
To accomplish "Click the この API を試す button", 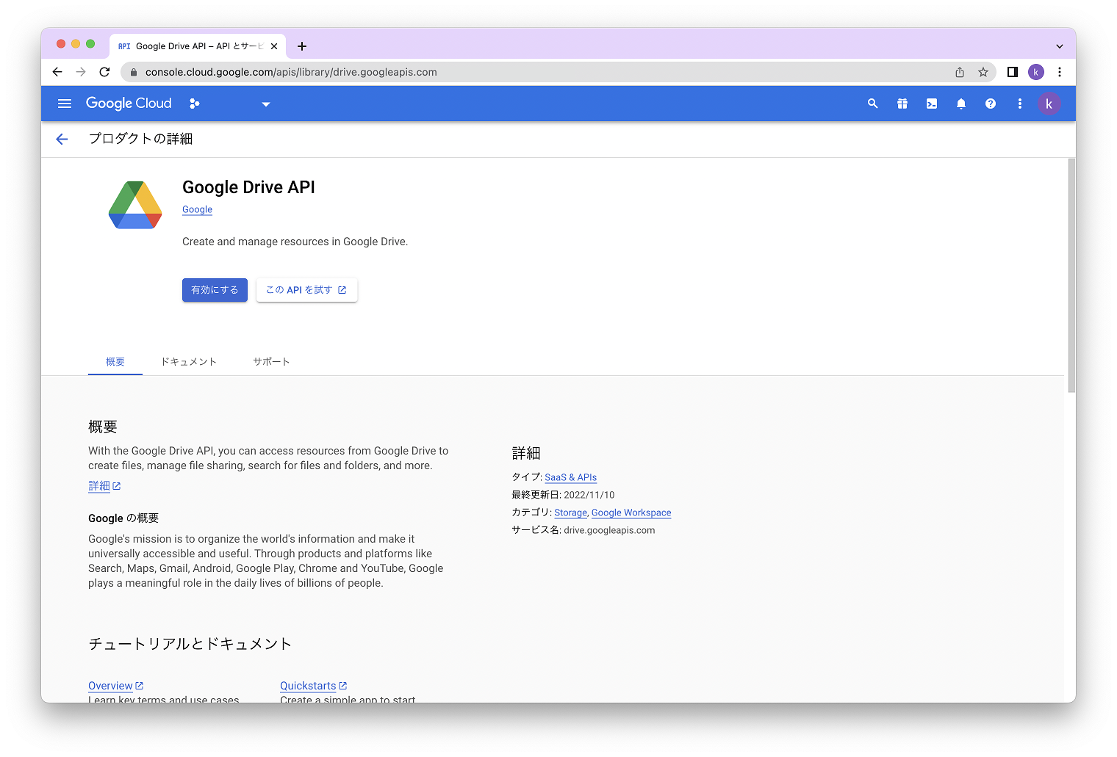I will (306, 290).
